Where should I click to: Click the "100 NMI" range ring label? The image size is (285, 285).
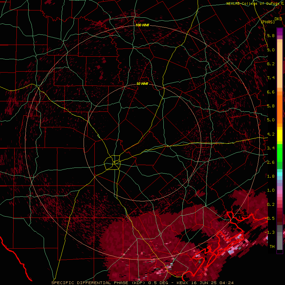142,25
